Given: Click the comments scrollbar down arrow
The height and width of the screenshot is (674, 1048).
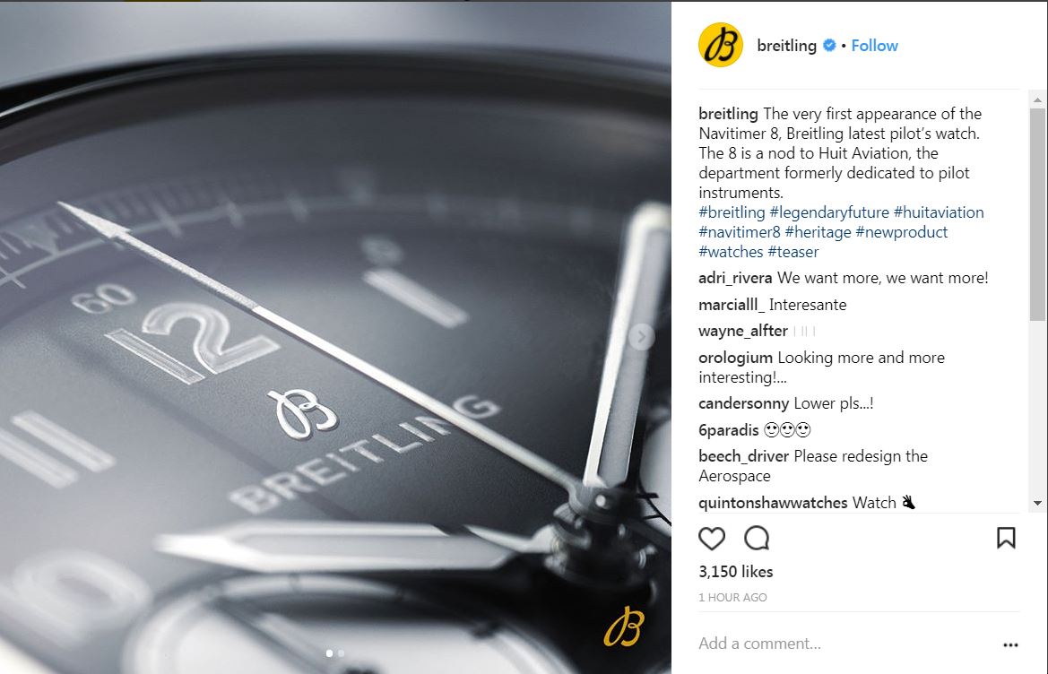Looking at the screenshot, I should 1037,503.
